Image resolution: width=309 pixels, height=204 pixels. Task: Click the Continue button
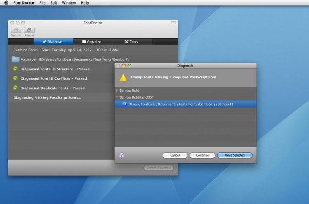point(202,155)
